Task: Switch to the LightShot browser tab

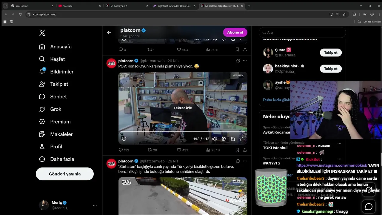Action: coord(174,6)
